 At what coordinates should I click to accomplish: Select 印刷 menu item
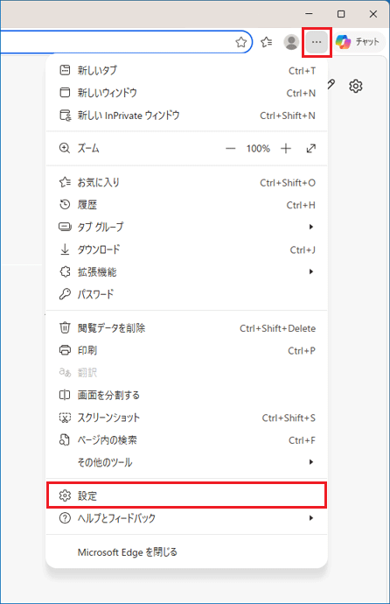point(187,350)
